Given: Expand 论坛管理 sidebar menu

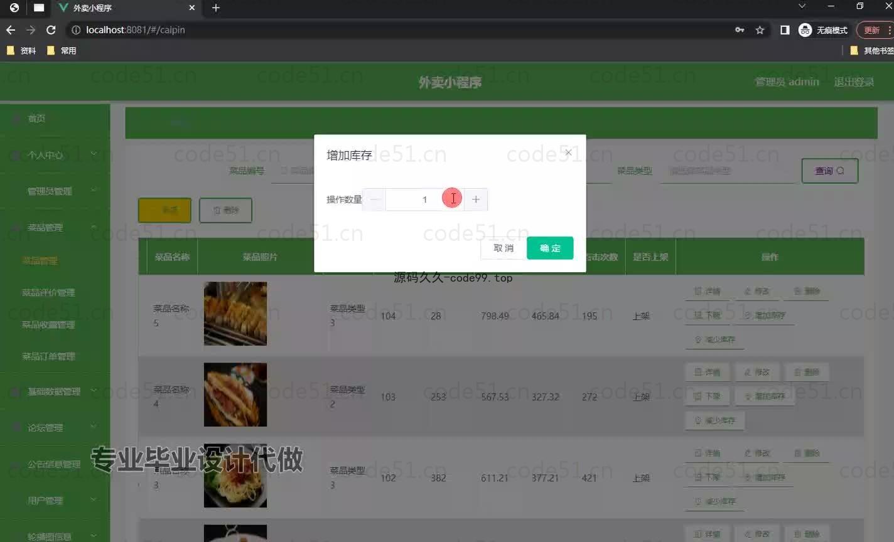Looking at the screenshot, I should click(55, 428).
